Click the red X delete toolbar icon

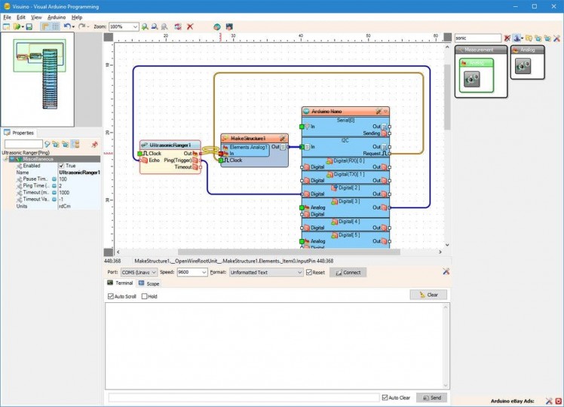pyautogui.click(x=190, y=26)
